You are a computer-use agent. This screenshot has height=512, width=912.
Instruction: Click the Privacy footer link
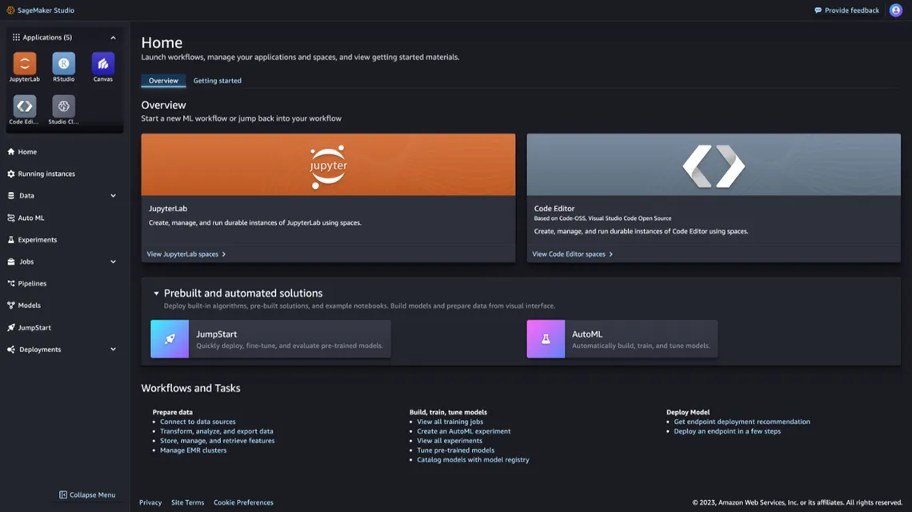[150, 502]
